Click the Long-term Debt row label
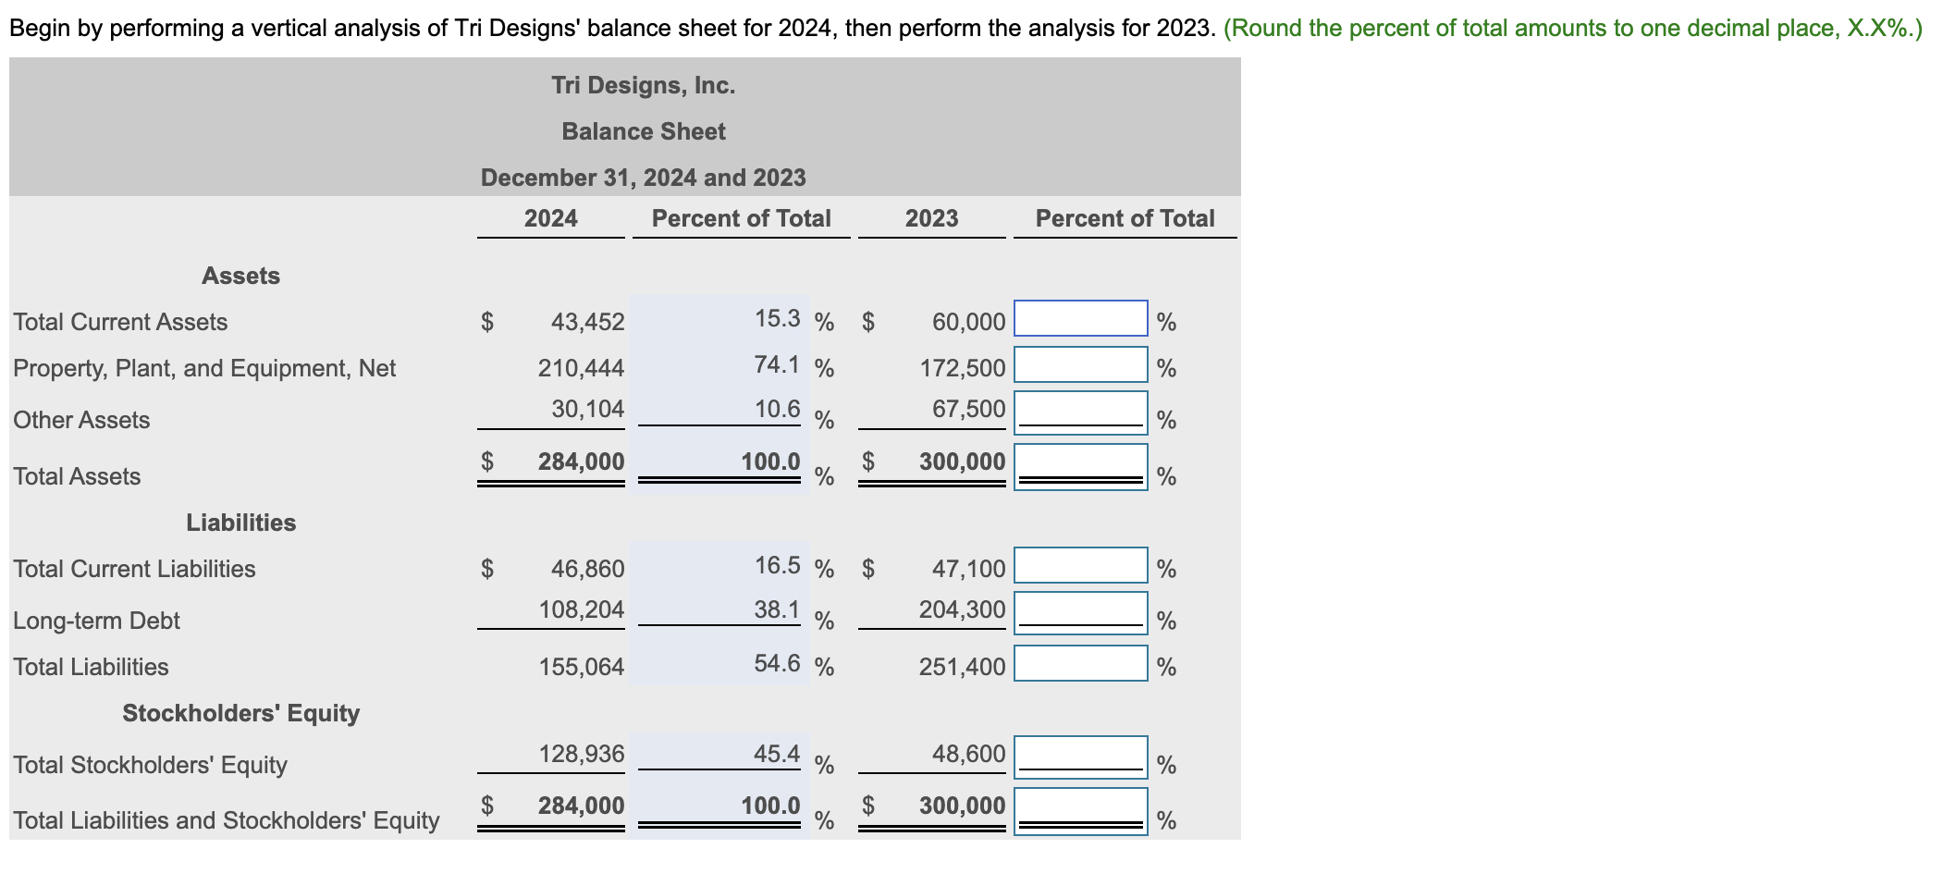1955x886 pixels. [96, 621]
